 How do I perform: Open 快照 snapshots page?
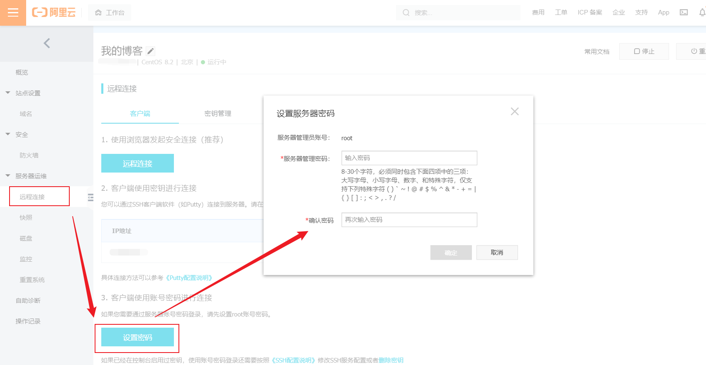point(26,217)
